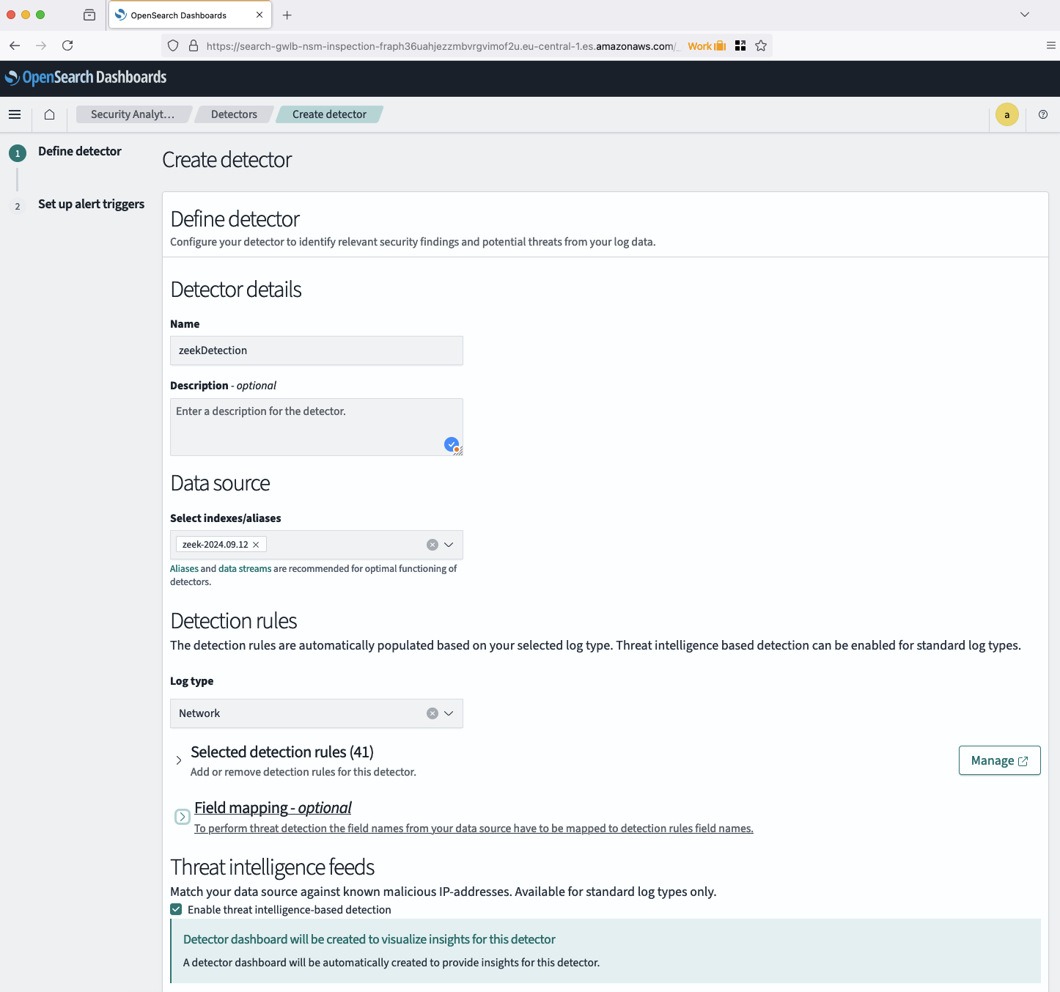Navigate to the Detectors breadcrumb
Image resolution: width=1060 pixels, height=992 pixels.
(233, 114)
